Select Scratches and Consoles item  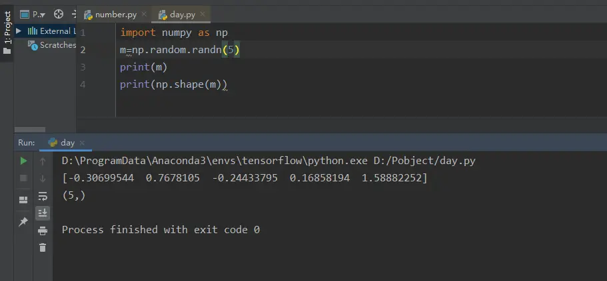pyautogui.click(x=52, y=45)
